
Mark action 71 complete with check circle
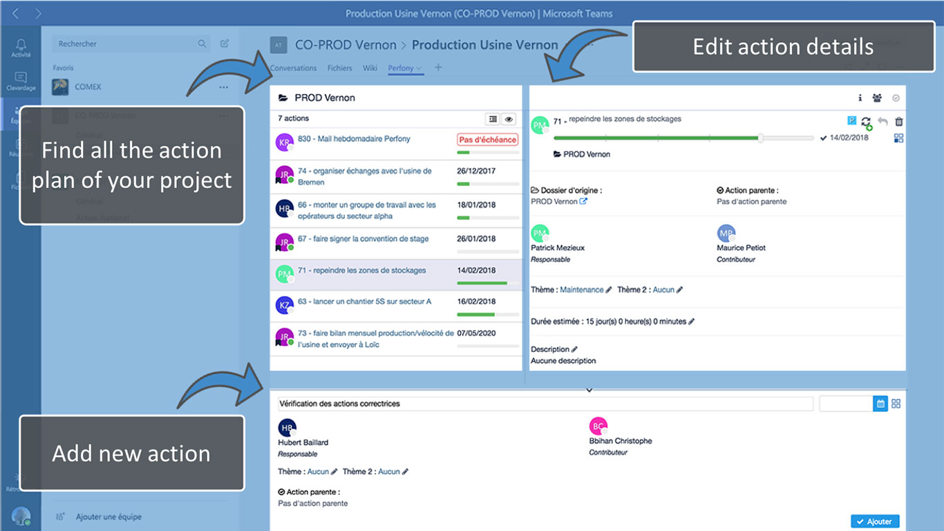[896, 98]
